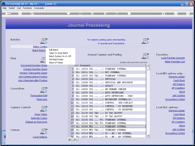Click the double left arrow toolbar icon
The image size is (195, 146).
point(92,13)
